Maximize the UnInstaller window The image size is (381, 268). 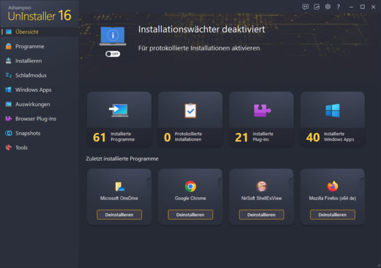362,7
